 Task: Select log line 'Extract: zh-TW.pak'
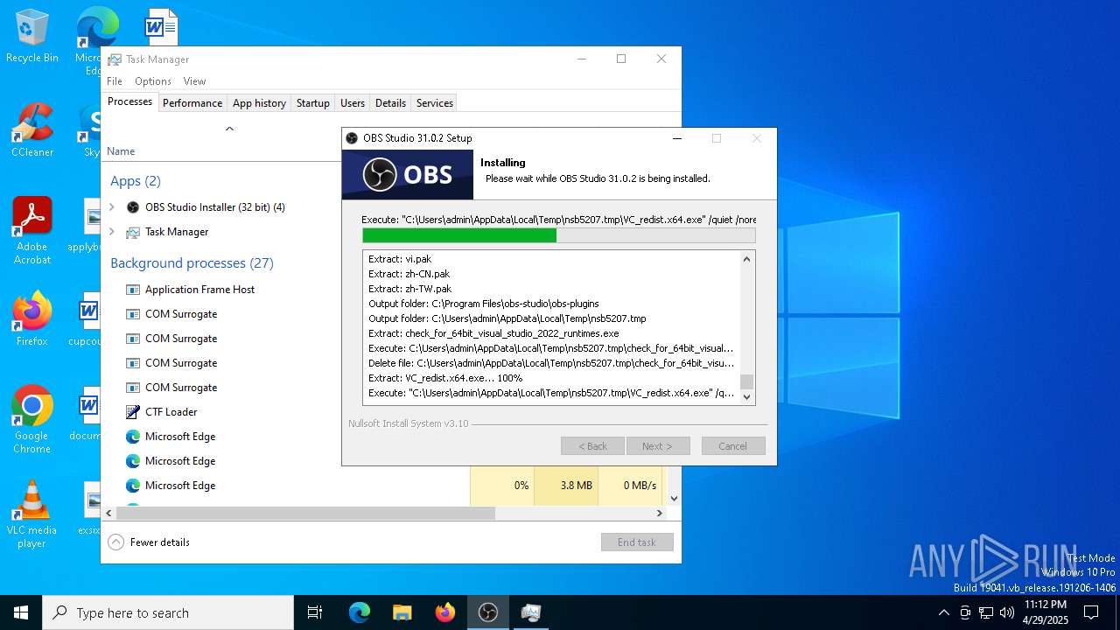pyautogui.click(x=409, y=289)
